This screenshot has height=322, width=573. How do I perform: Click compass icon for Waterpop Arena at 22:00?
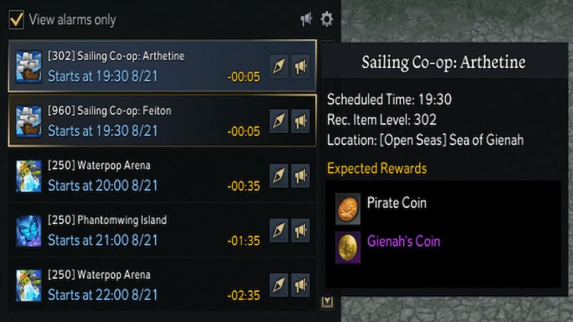pos(279,285)
